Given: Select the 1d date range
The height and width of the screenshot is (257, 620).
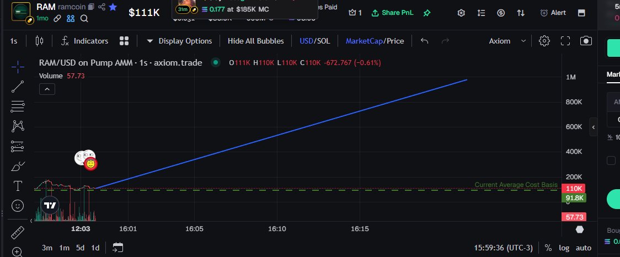Looking at the screenshot, I should [x=95, y=248].
